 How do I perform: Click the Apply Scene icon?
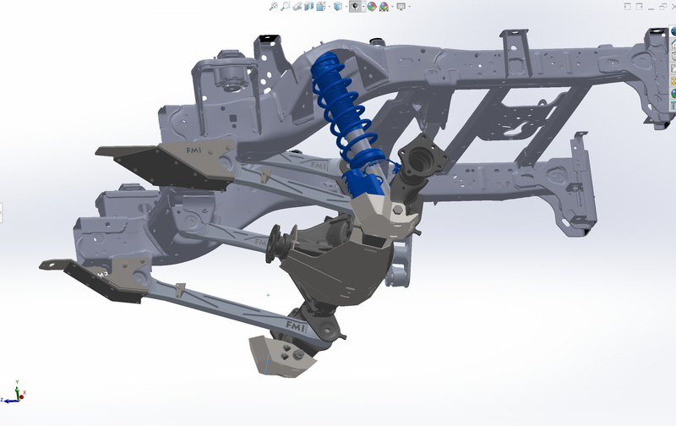(384, 6)
